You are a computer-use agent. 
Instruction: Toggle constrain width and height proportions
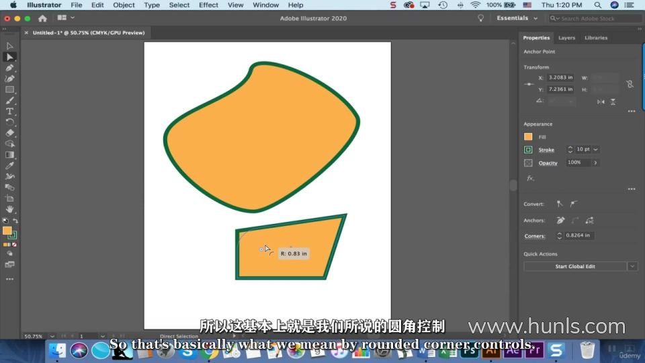tap(630, 84)
